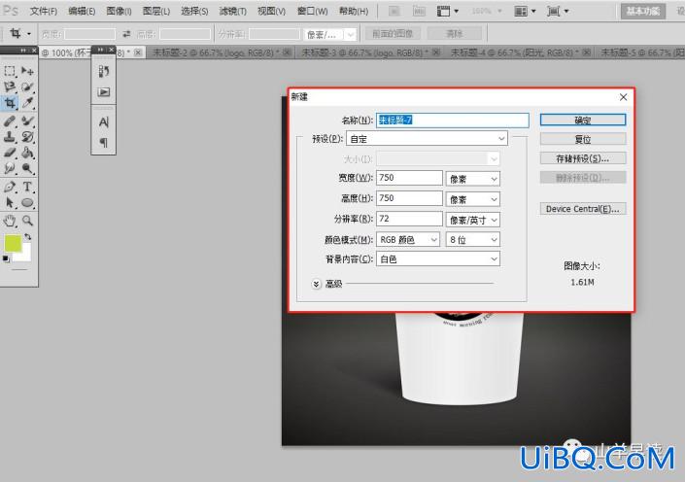Select the Healing Brush tool
This screenshot has height=482, width=685.
10,120
